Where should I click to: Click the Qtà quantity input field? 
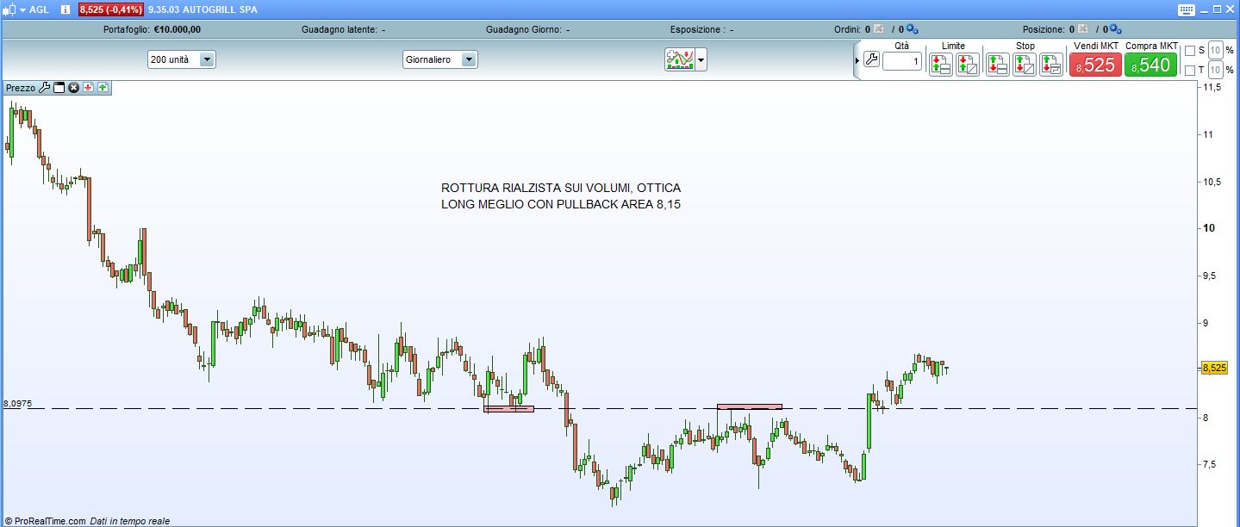[901, 61]
